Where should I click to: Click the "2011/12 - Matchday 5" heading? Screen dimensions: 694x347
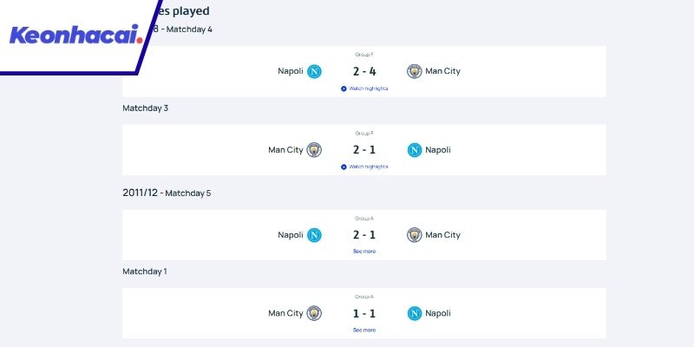pos(167,193)
